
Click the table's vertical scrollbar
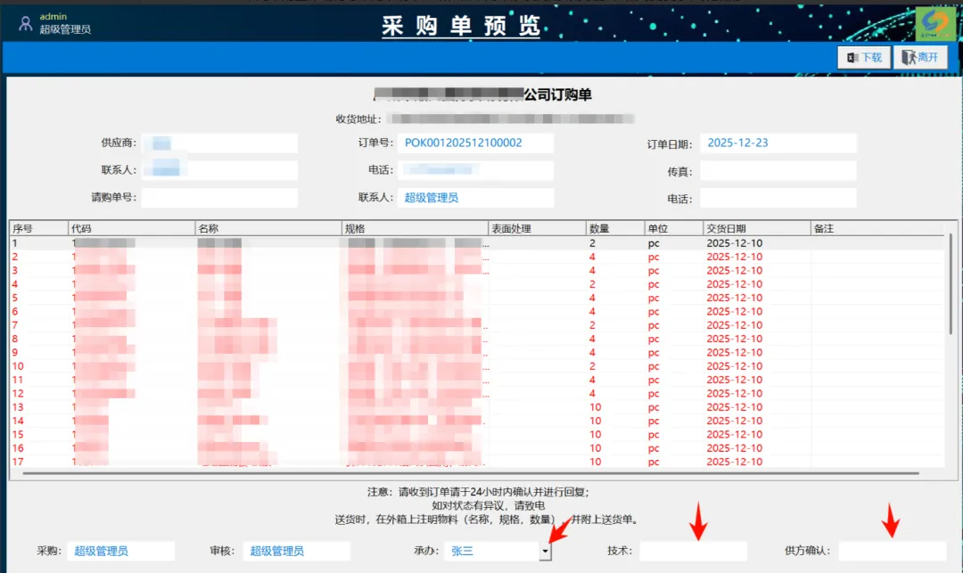coord(951,284)
